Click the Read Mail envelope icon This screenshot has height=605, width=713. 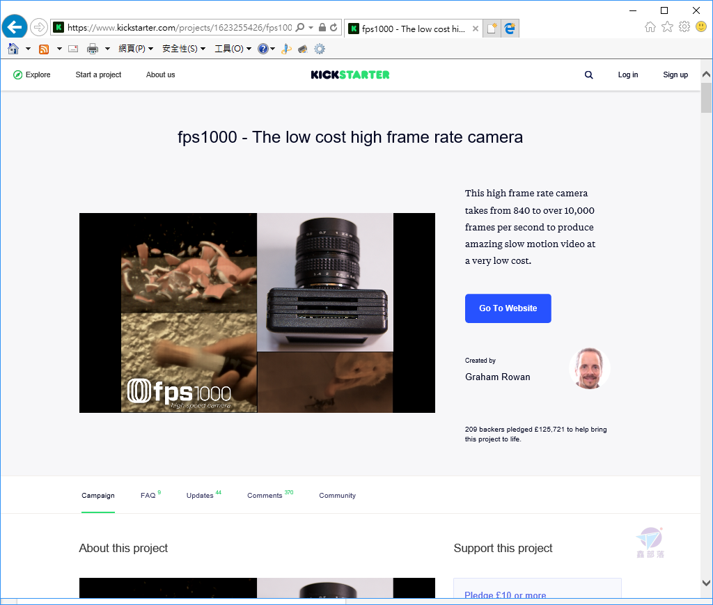point(73,49)
